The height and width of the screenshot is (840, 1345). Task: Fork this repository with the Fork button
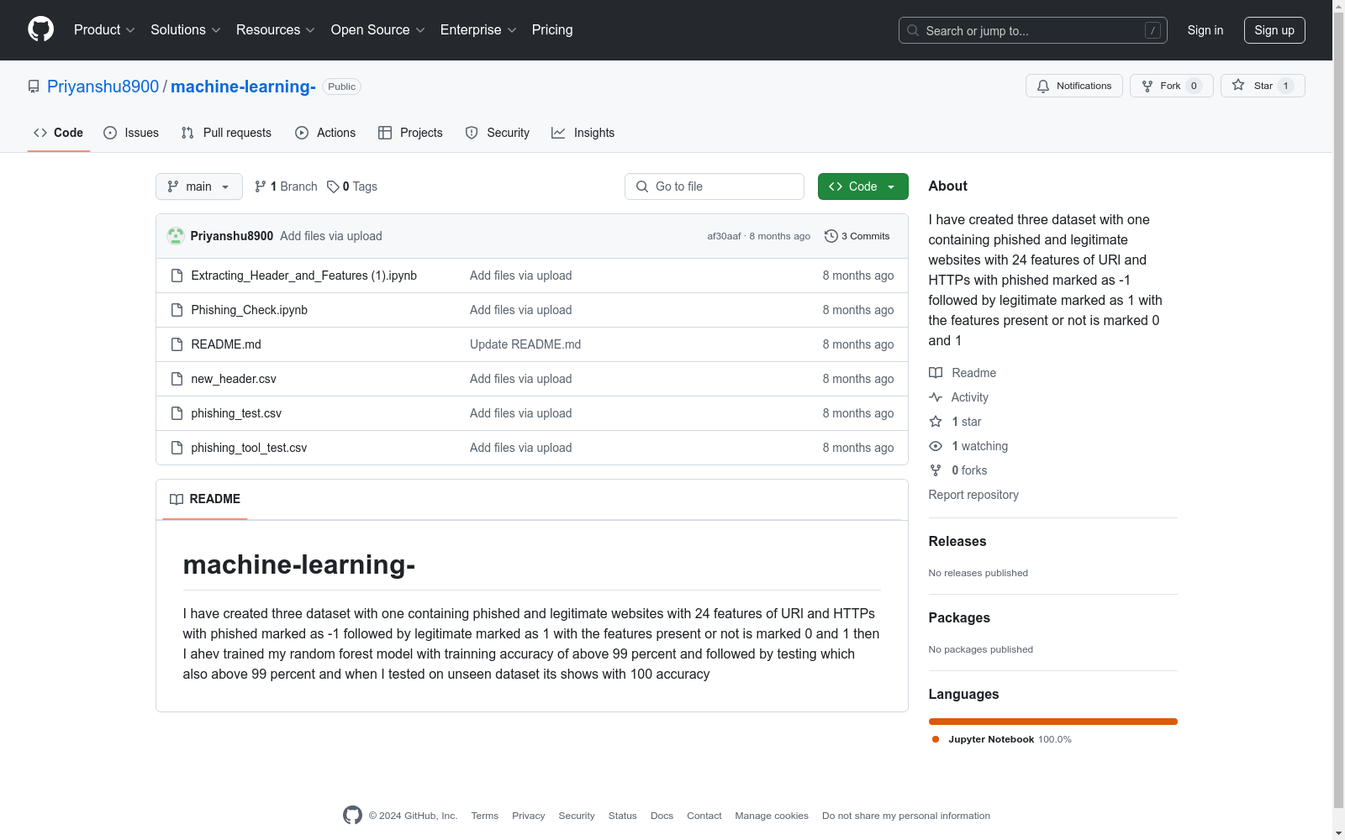[1172, 86]
